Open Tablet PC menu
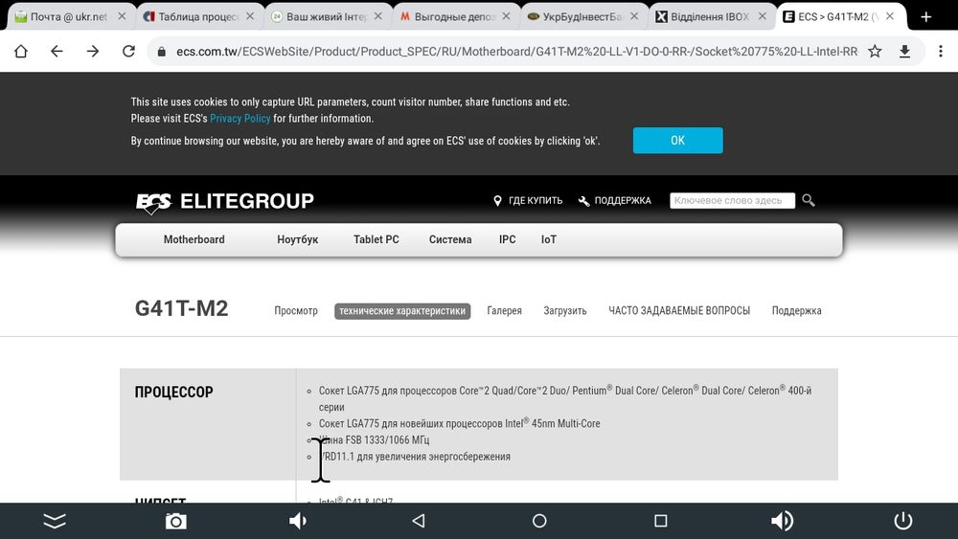The width and height of the screenshot is (958, 539). click(376, 239)
